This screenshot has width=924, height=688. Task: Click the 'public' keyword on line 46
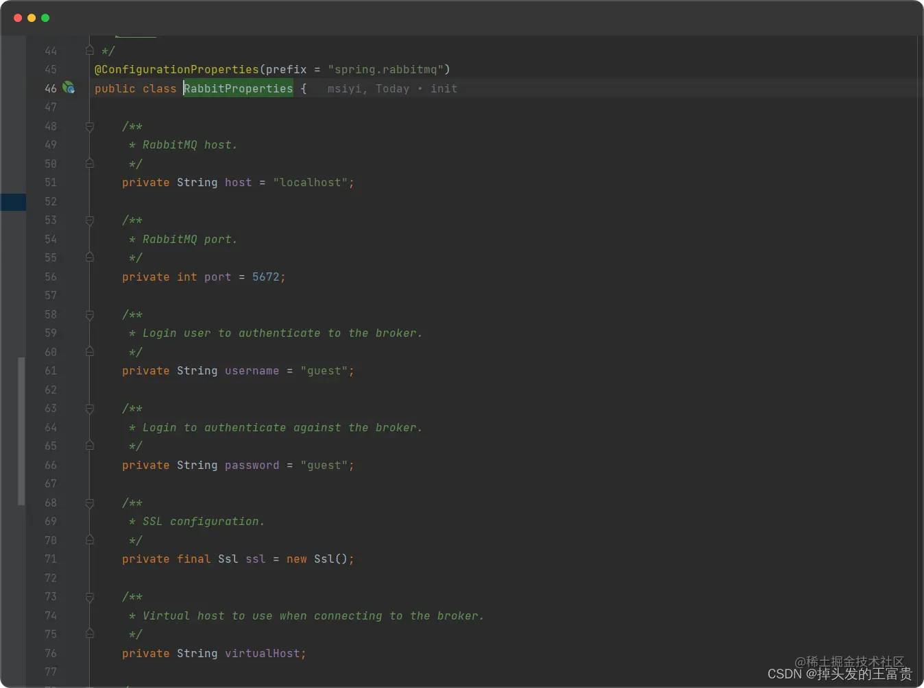115,88
